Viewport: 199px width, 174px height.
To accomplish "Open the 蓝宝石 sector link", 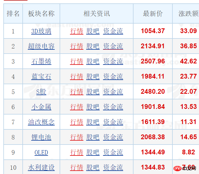I will coord(41,77).
